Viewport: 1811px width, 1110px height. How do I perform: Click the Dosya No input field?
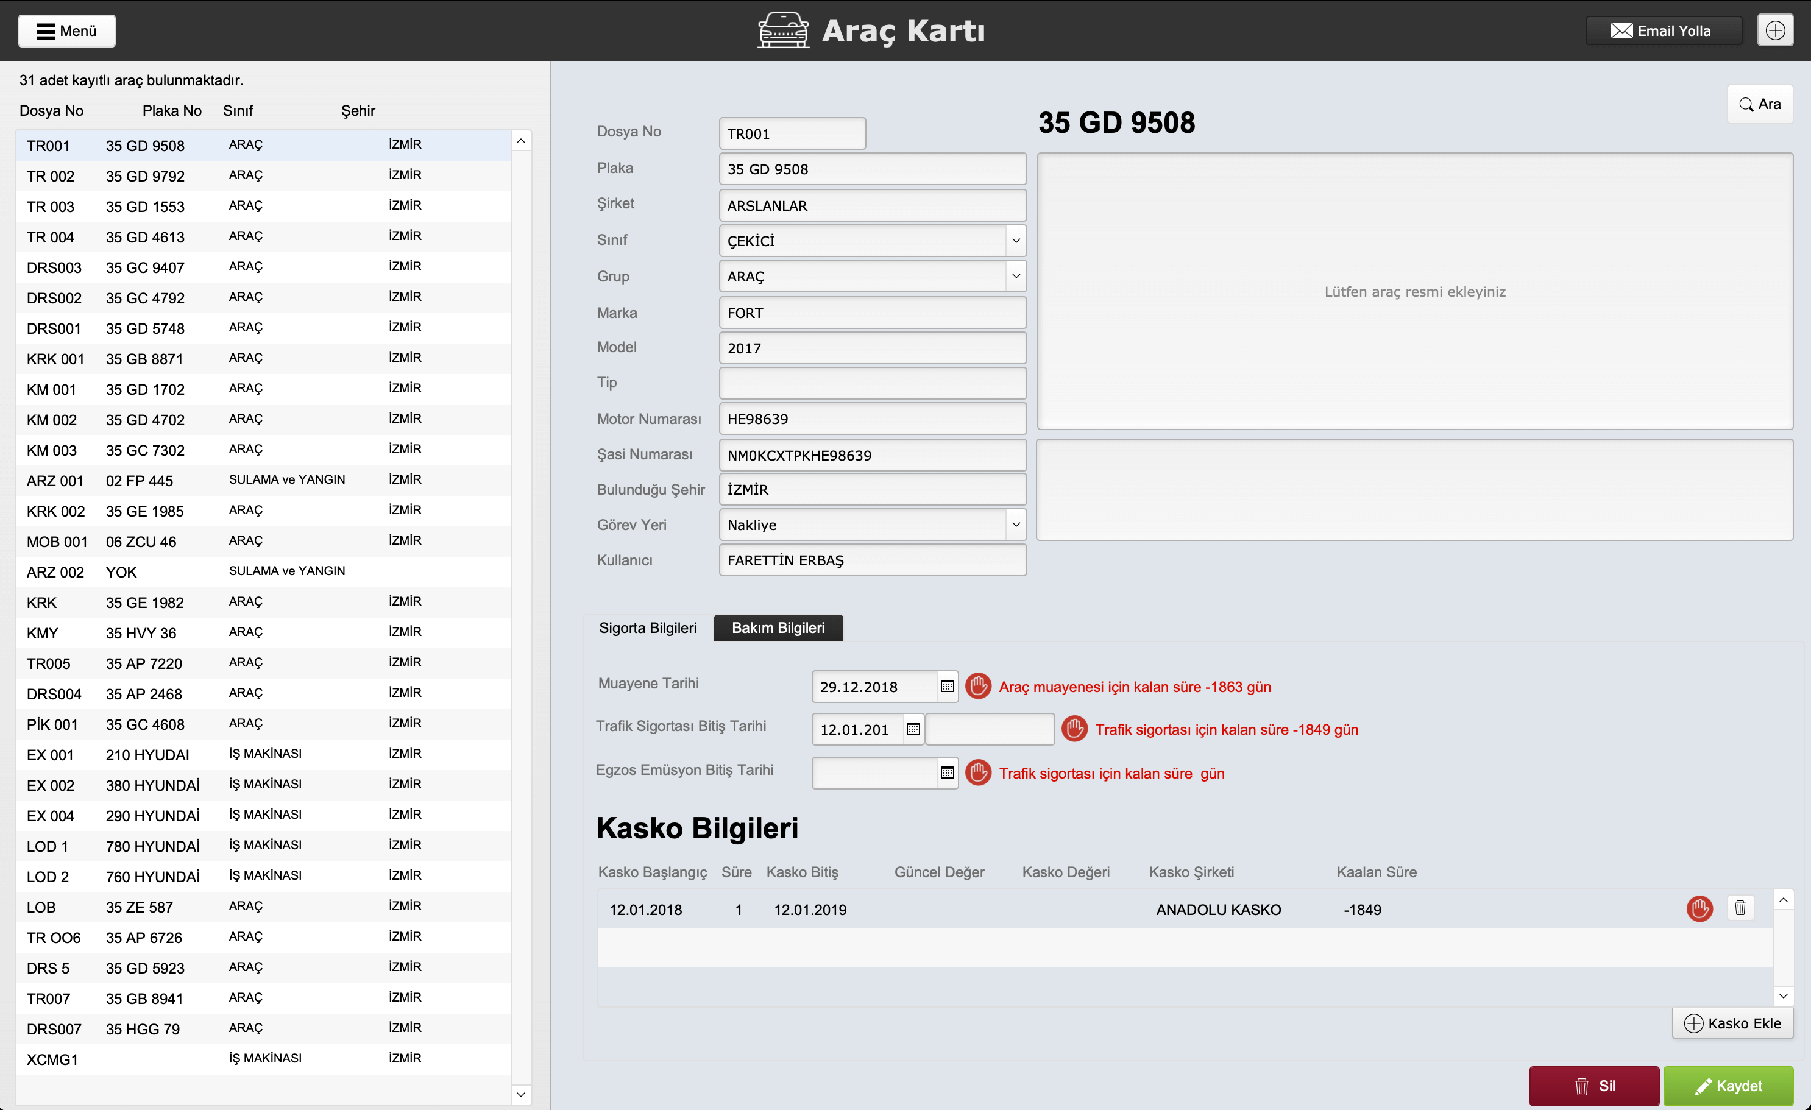pos(792,133)
